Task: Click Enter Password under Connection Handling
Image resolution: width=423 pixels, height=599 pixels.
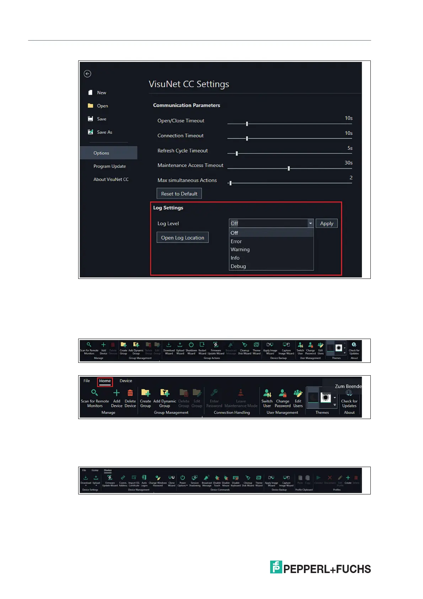Action: tap(214, 398)
